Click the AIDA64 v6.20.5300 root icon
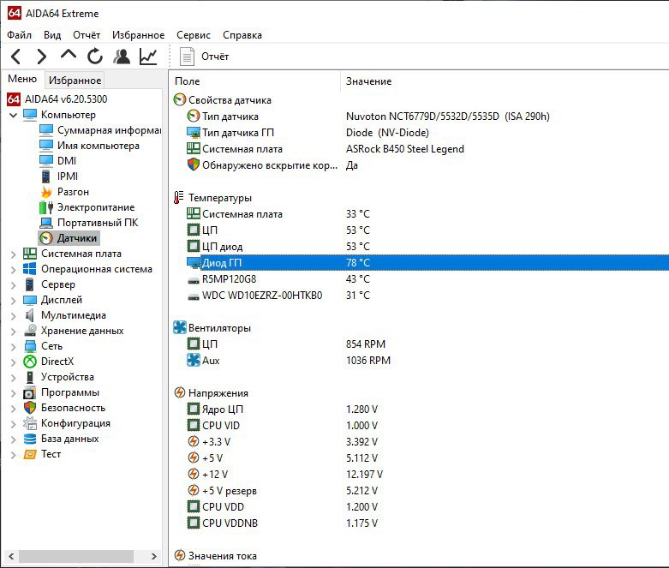 [14, 99]
